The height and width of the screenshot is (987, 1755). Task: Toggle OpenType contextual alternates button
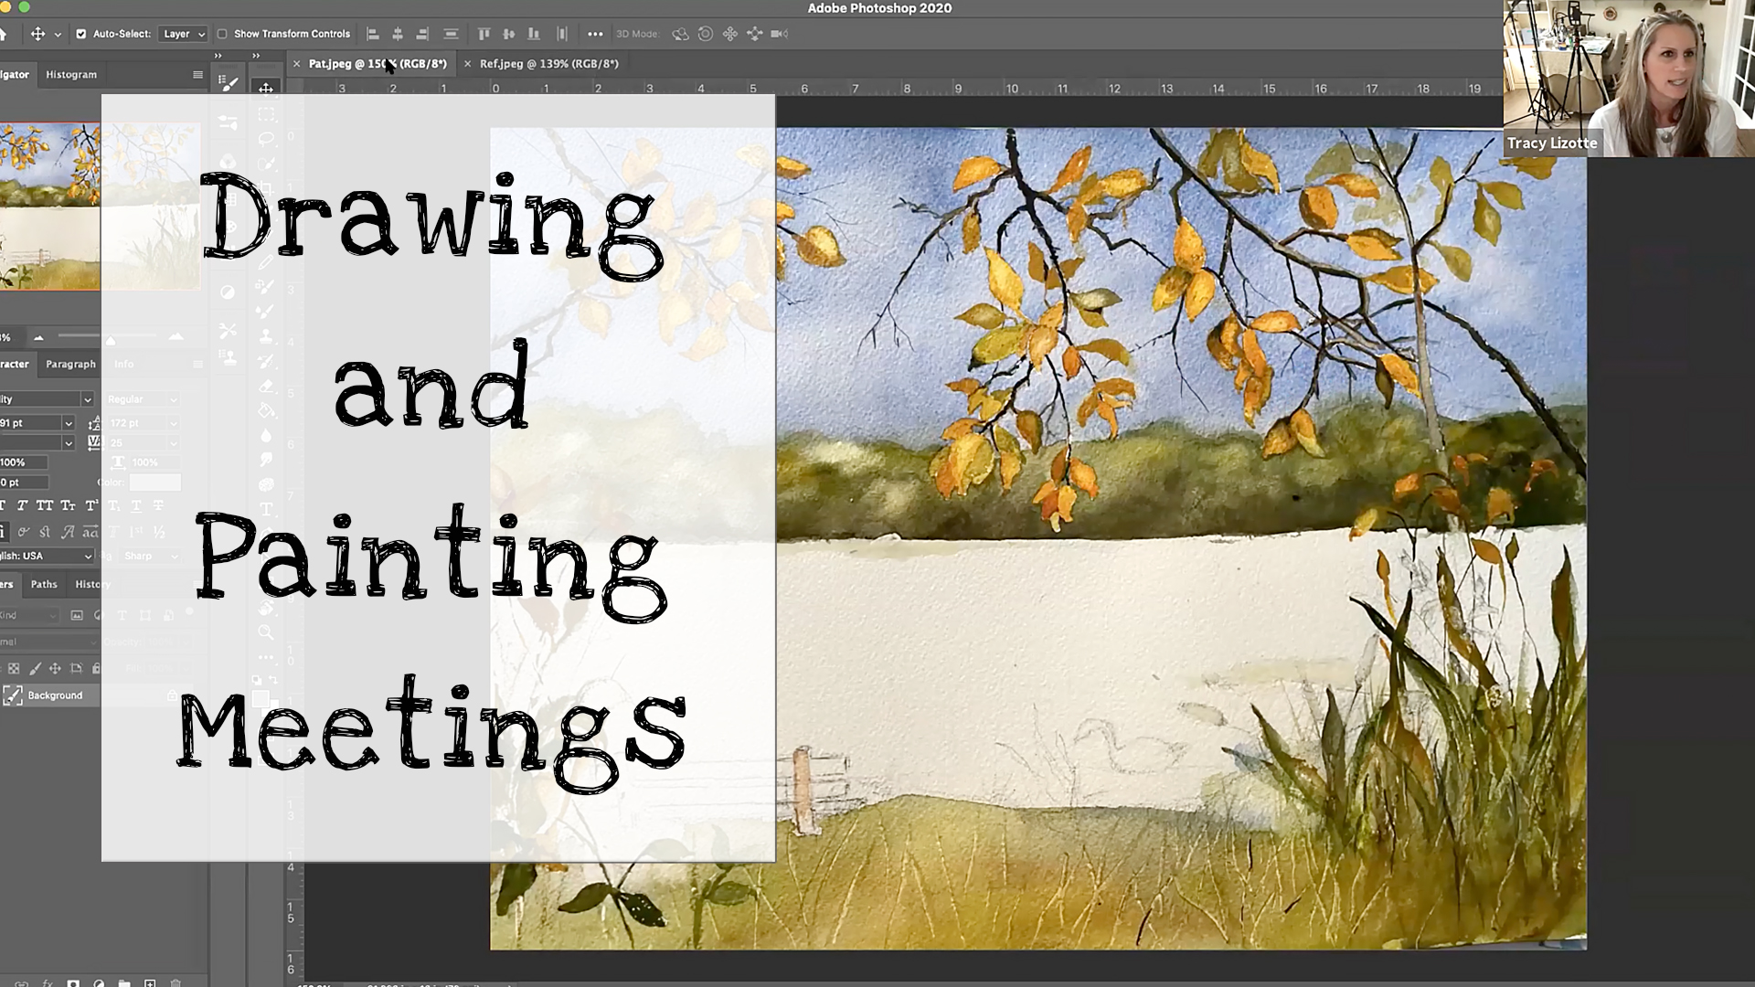click(24, 531)
